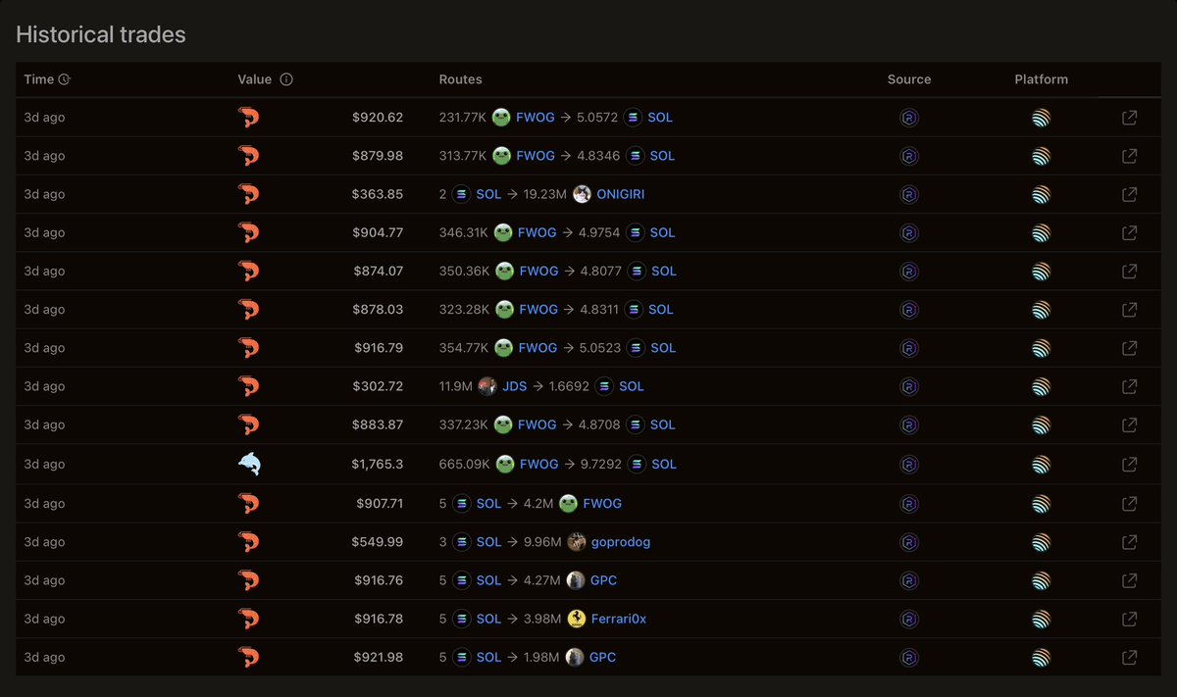This screenshot has height=697, width=1177.
Task: Click the shrimp icon on $549.99 row
Action: tap(249, 541)
